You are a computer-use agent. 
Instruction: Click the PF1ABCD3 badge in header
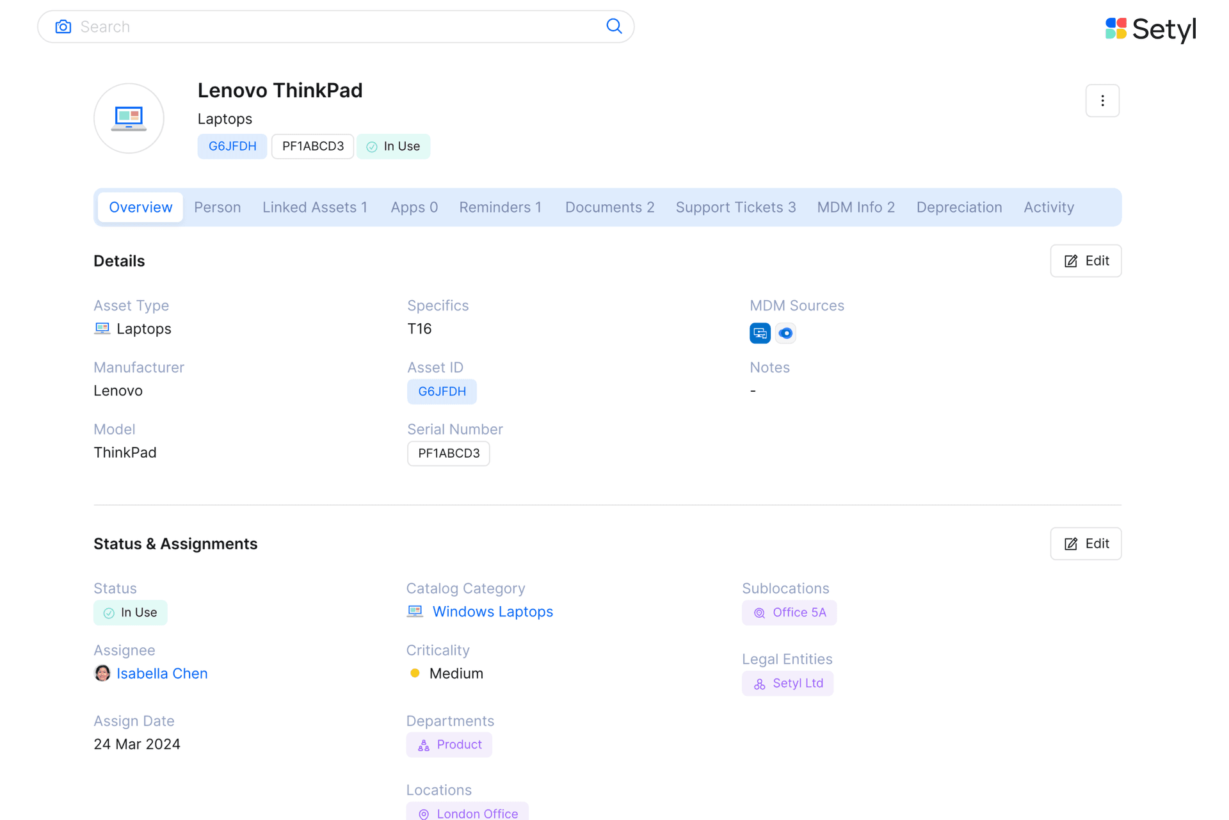coord(313,147)
